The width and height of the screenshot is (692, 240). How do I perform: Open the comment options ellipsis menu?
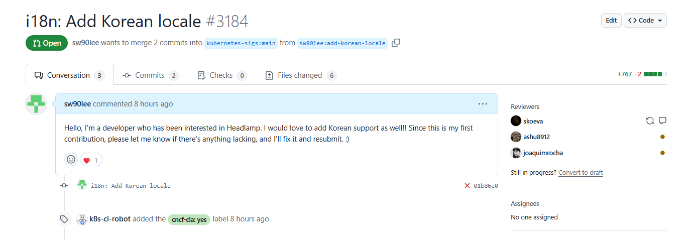(483, 104)
